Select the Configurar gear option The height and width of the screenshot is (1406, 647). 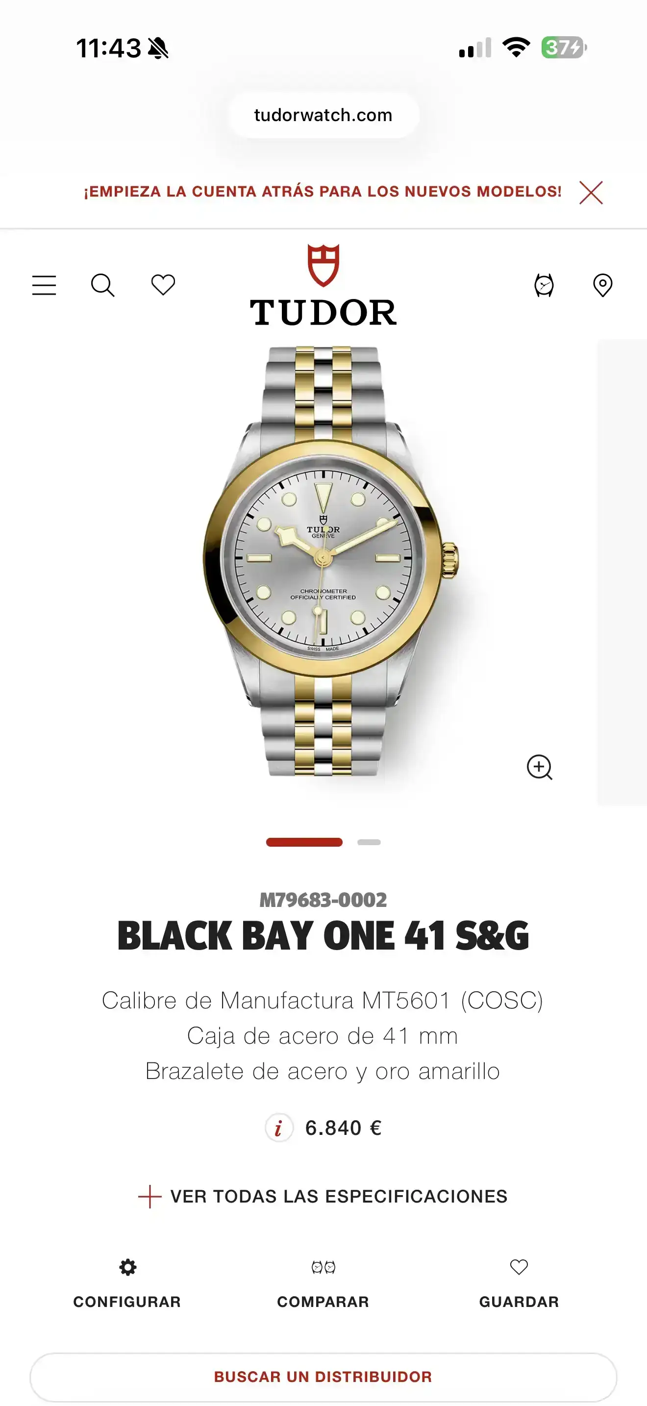coord(127,1283)
